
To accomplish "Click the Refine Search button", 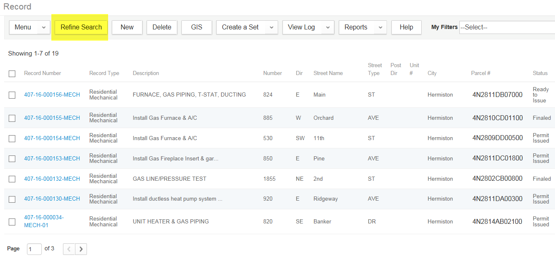I will (81, 27).
